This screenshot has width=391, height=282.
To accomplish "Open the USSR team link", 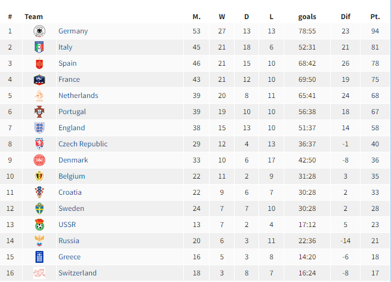I will 67,225.
